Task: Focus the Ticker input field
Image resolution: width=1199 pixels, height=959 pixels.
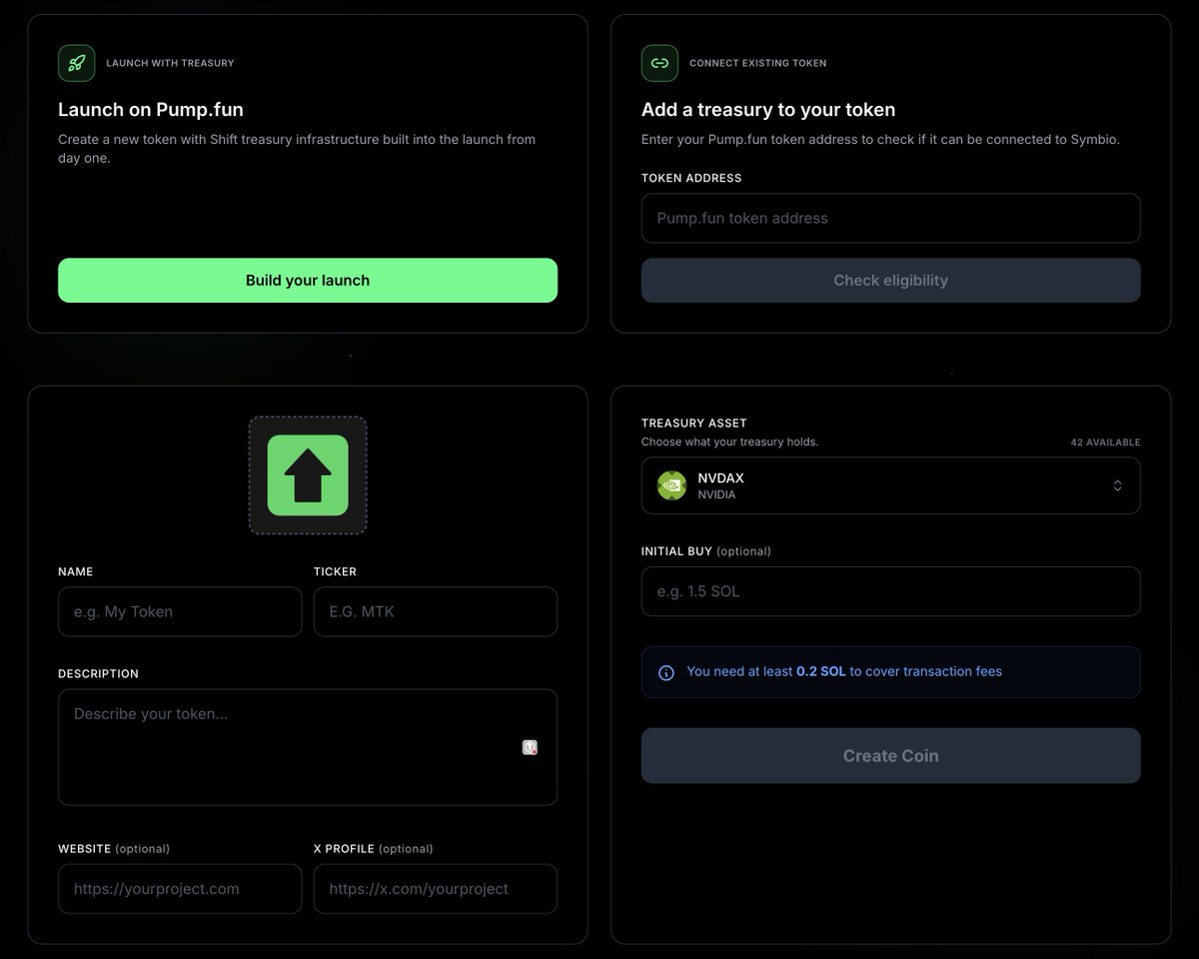Action: (x=436, y=611)
